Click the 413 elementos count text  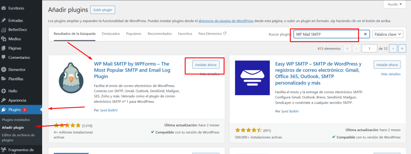(329, 48)
